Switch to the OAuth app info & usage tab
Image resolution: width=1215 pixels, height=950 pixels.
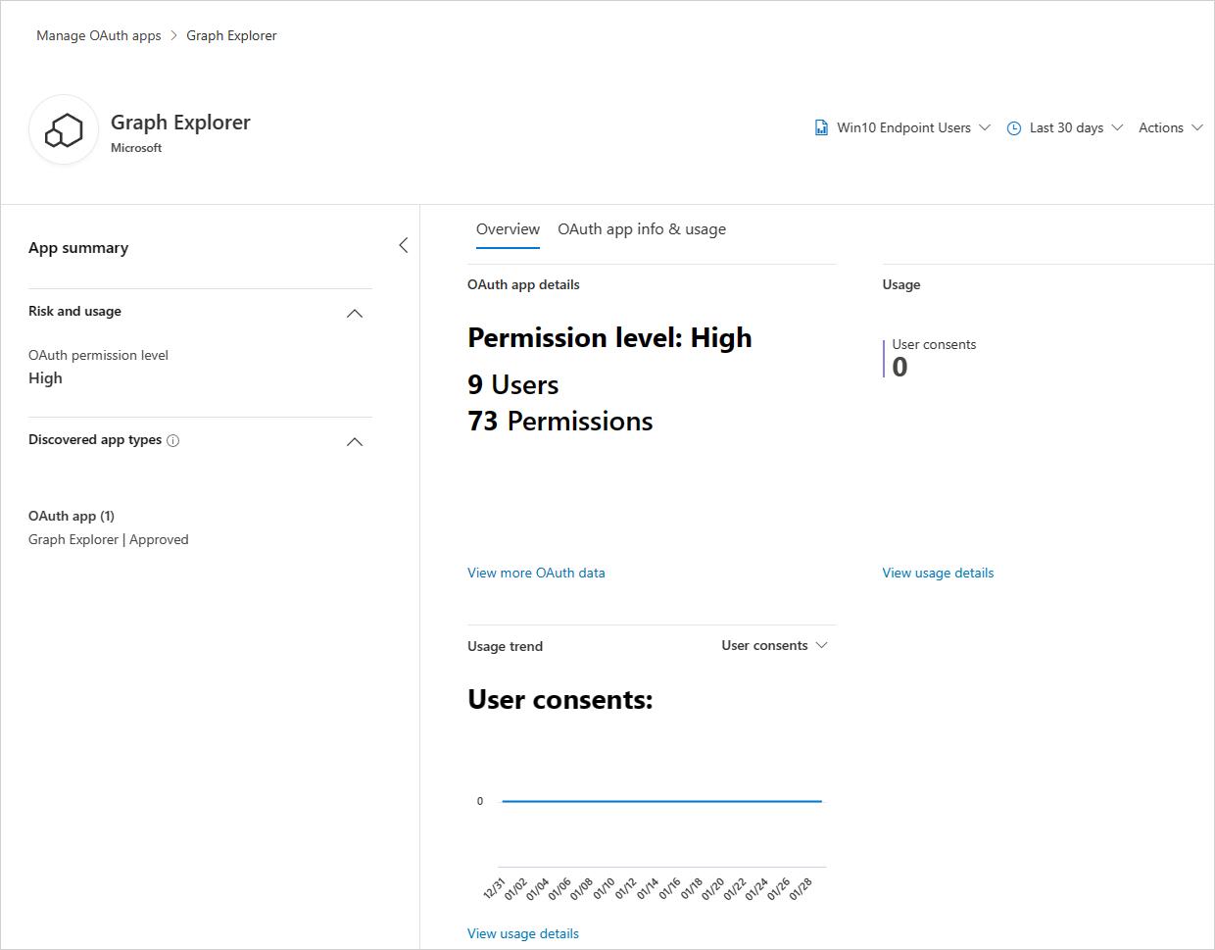coord(641,228)
